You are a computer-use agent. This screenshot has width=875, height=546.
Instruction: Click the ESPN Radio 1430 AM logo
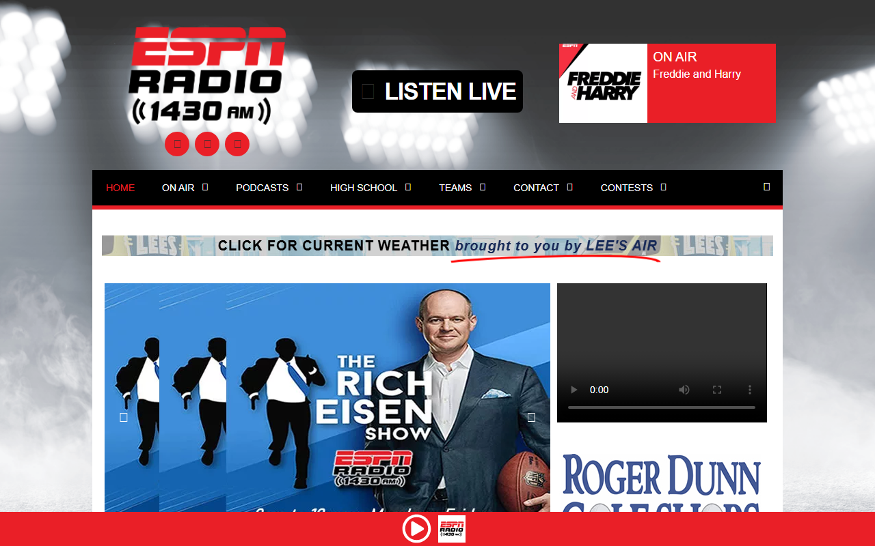click(206, 75)
